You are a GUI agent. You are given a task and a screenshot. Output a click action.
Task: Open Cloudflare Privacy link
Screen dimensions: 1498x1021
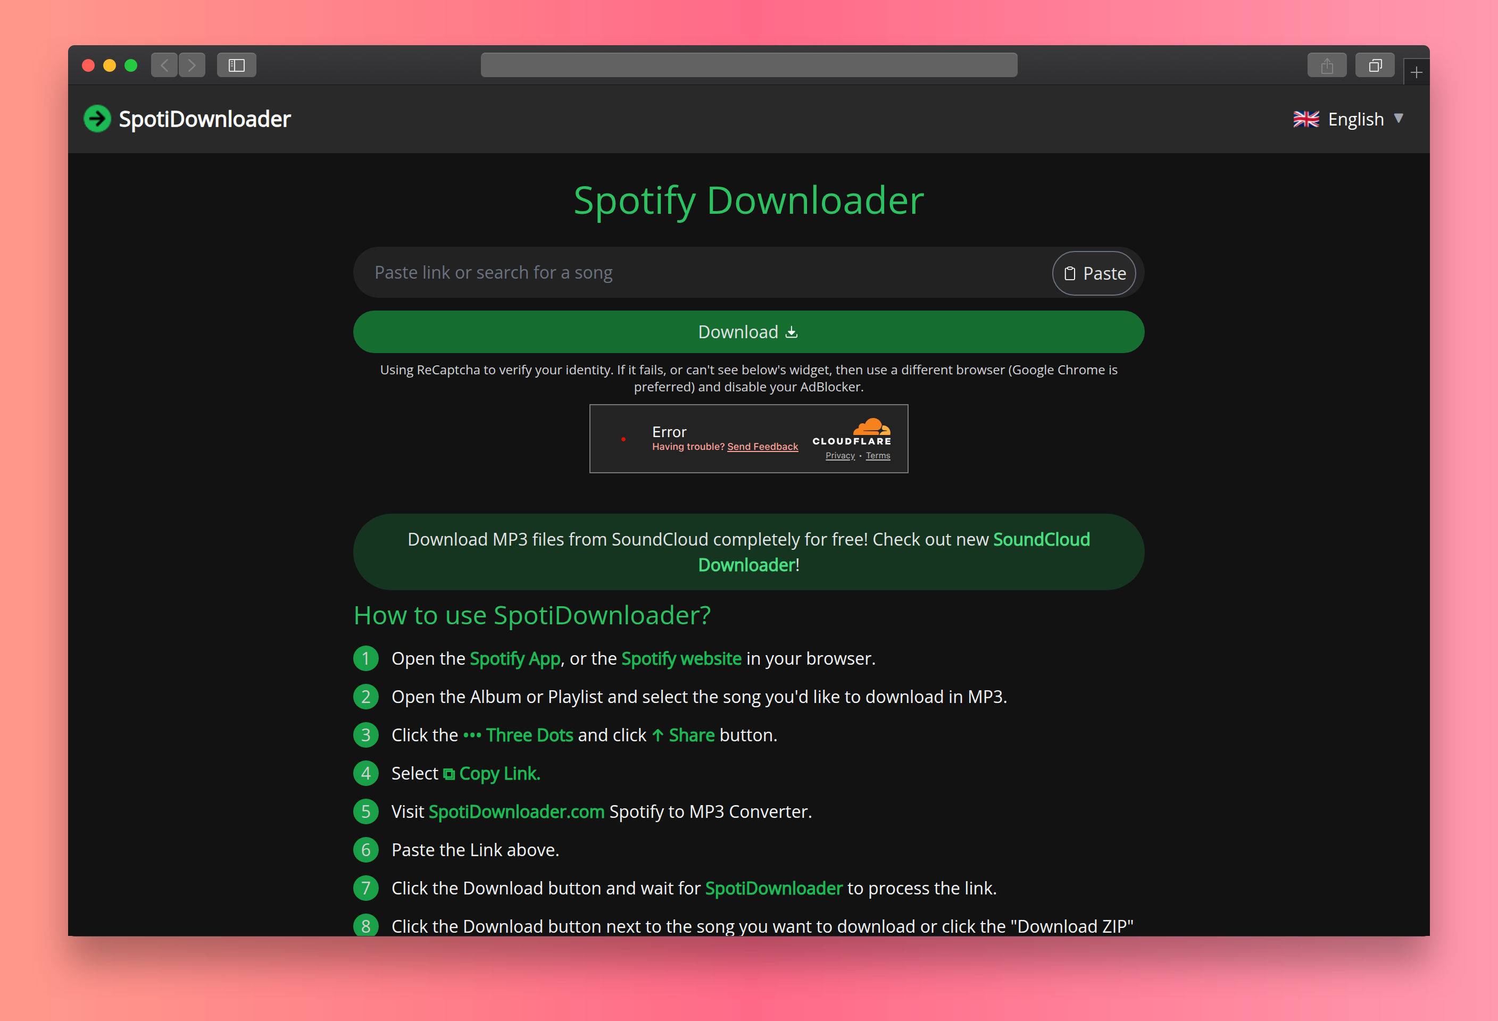click(840, 455)
